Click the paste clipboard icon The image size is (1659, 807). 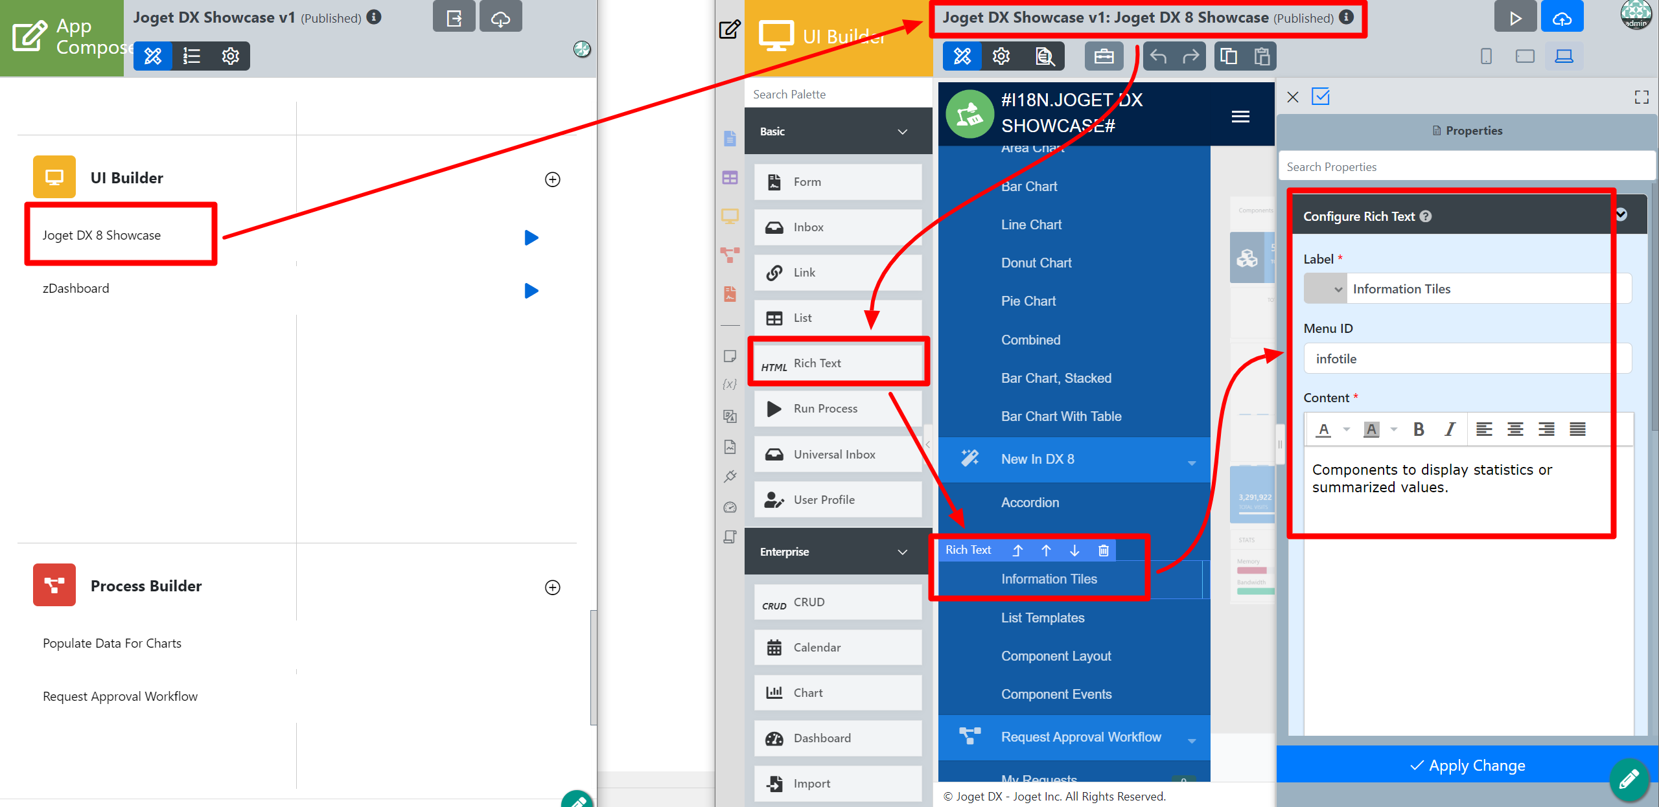(1261, 57)
